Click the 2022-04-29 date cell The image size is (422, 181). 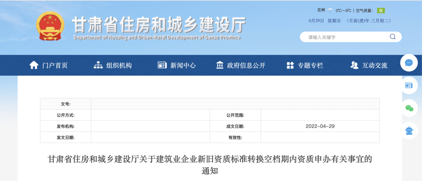320,126
